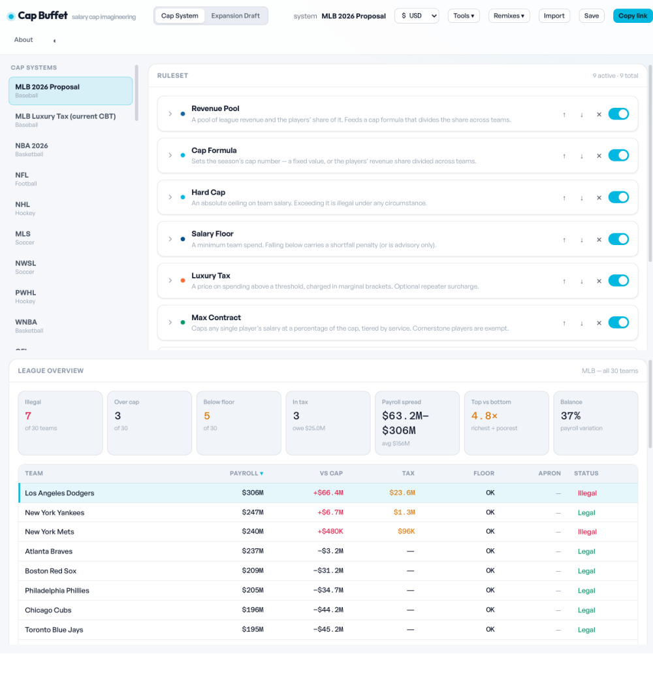Move Max Contract rule up
Image resolution: width=653 pixels, height=675 pixels.
(x=564, y=323)
